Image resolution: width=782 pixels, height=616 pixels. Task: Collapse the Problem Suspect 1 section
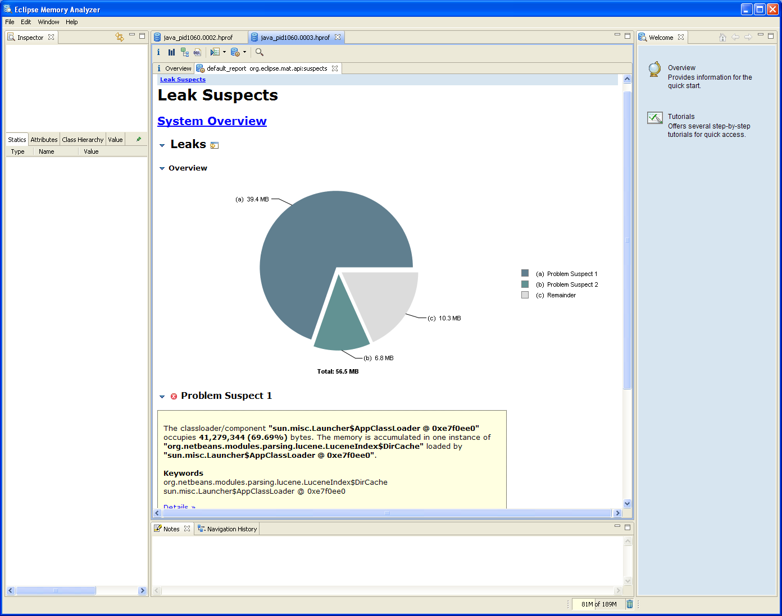(x=162, y=397)
